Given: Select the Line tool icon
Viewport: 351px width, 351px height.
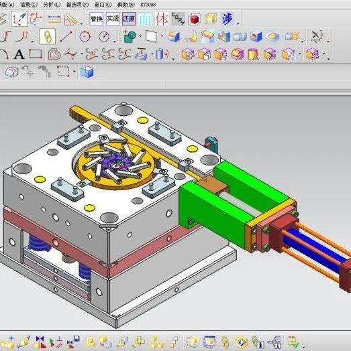Looking at the screenshot, I should point(66,36).
